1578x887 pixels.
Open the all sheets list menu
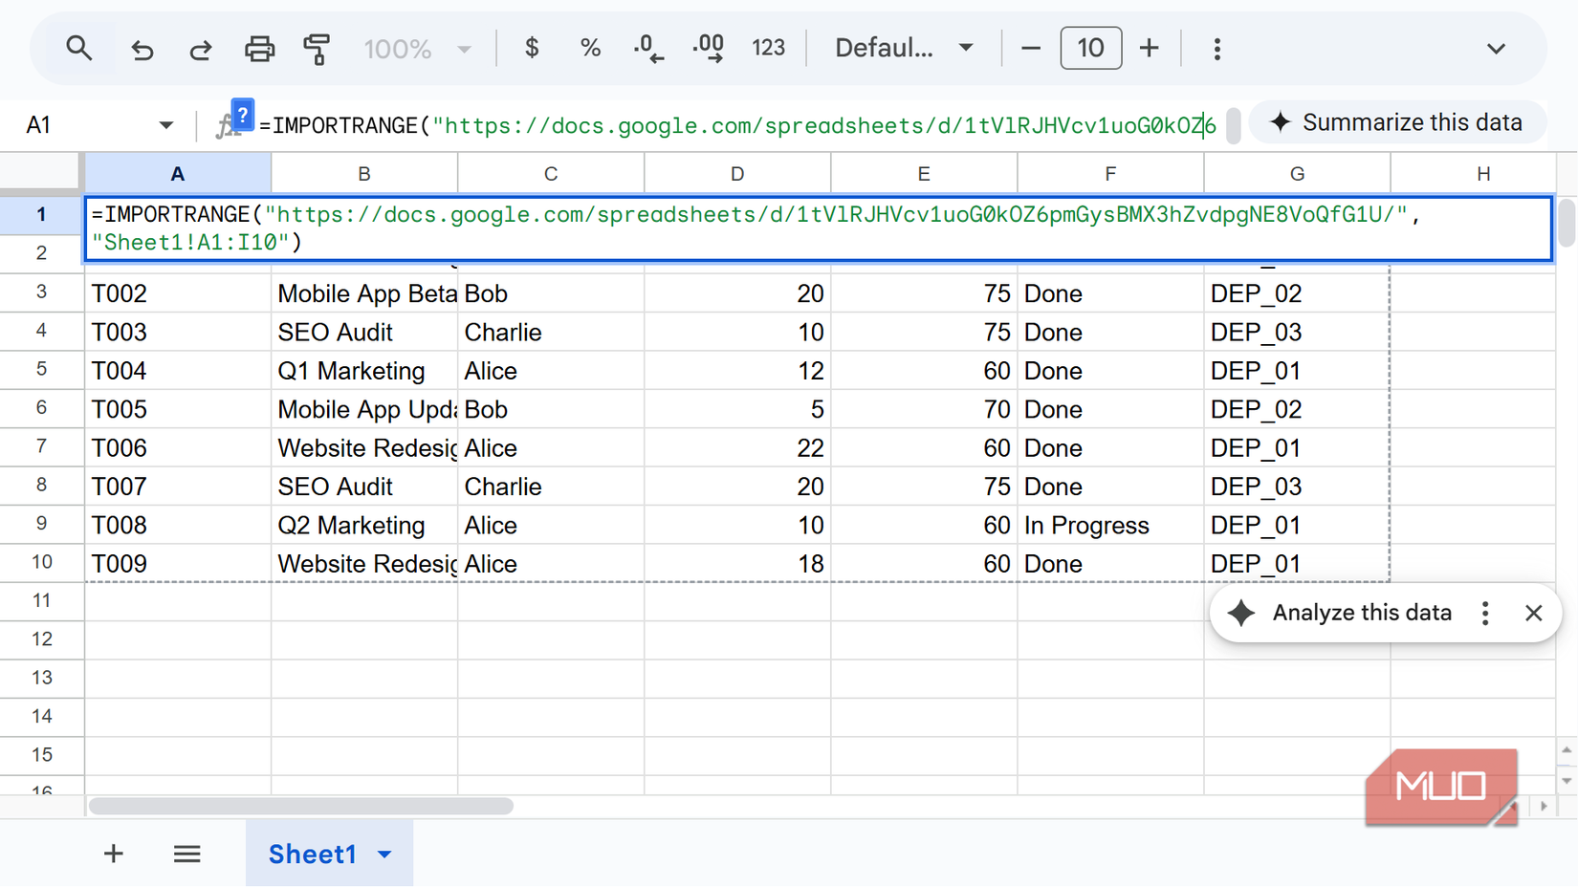[186, 854]
